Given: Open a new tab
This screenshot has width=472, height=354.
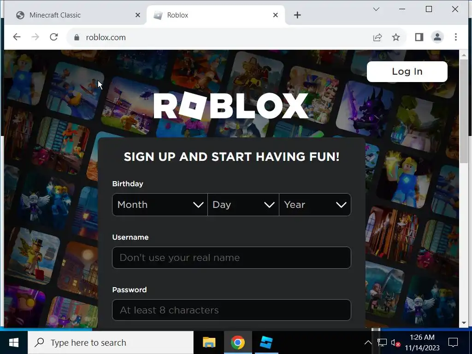Looking at the screenshot, I should pyautogui.click(x=297, y=15).
